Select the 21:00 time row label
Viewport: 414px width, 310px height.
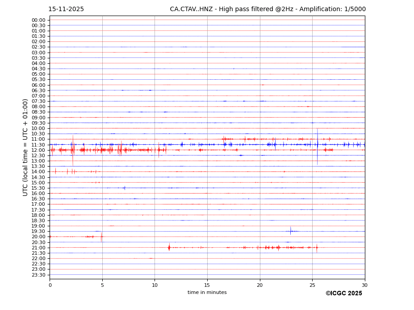pyautogui.click(x=38, y=248)
